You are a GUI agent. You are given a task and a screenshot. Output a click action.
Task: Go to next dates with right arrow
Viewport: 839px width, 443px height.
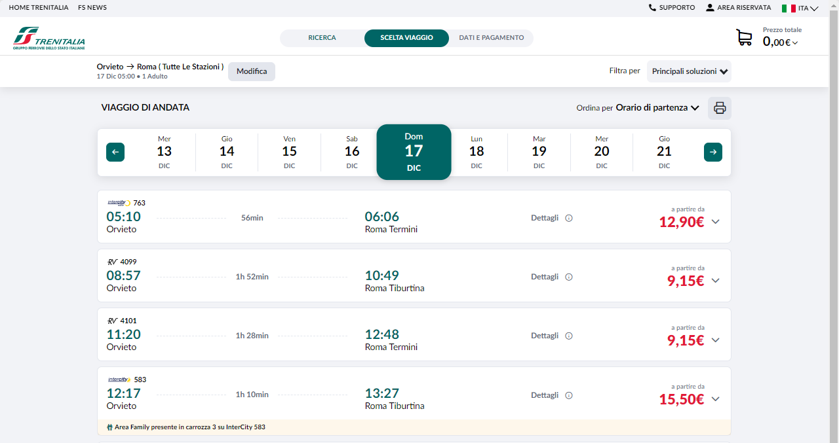point(713,152)
